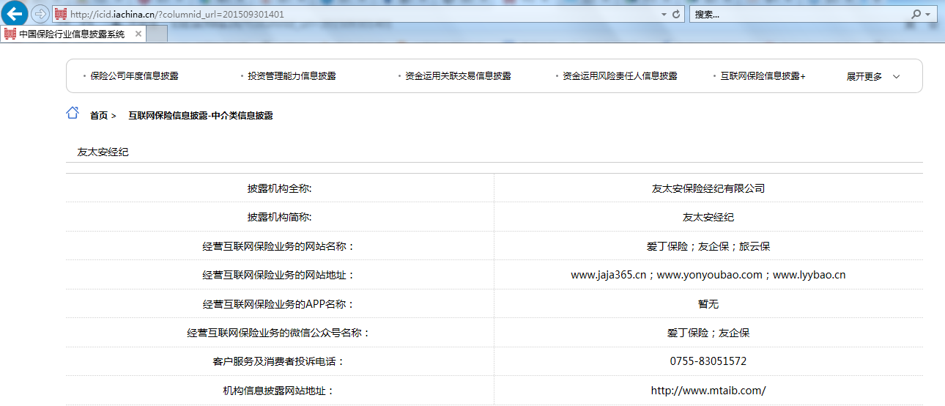945x406 pixels.
Task: Open a new blank tab
Action: click(157, 34)
